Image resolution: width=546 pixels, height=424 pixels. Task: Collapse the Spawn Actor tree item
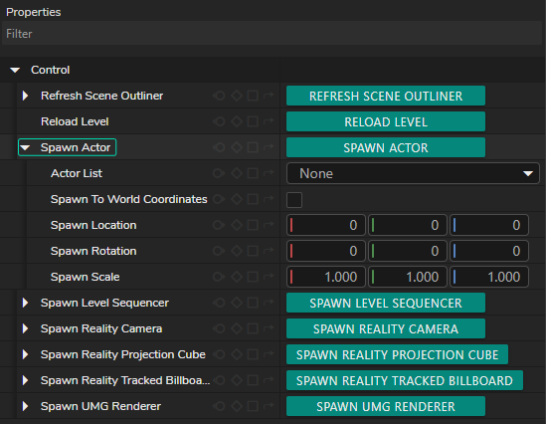click(25, 147)
